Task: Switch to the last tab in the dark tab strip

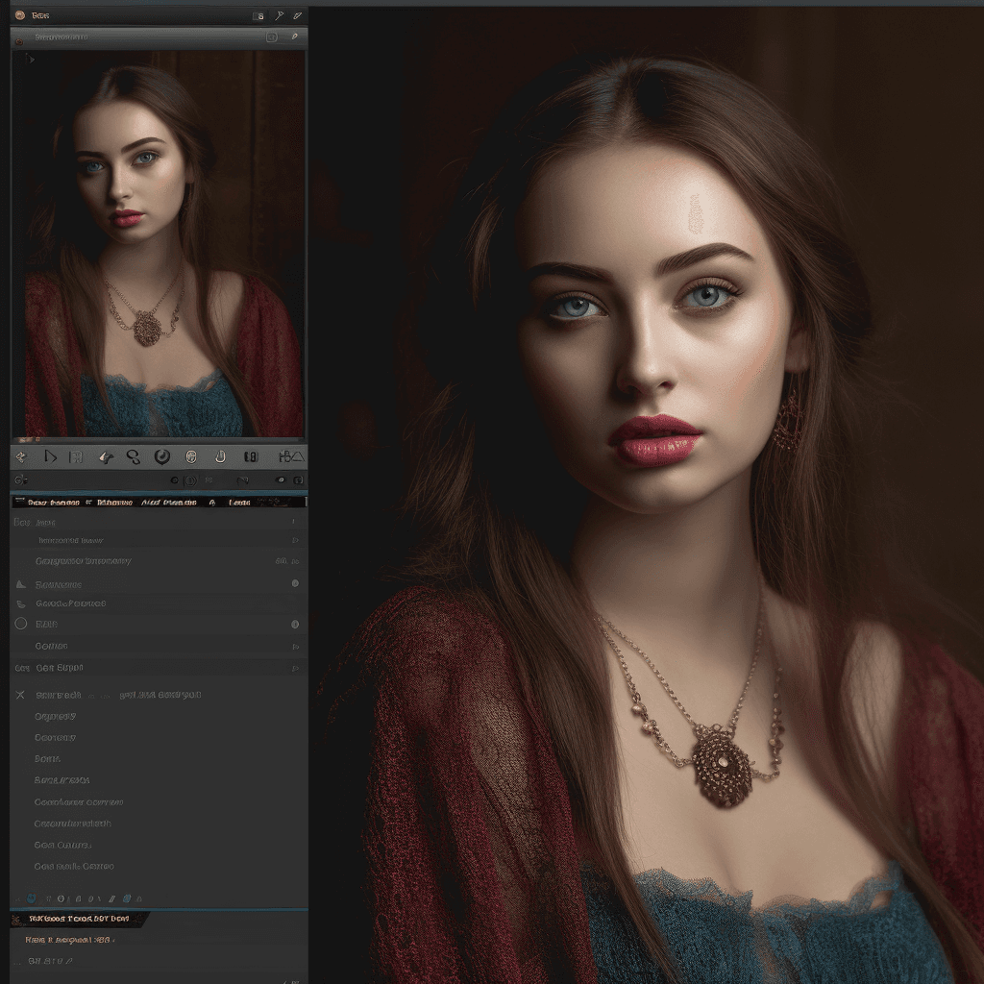Action: [x=240, y=502]
